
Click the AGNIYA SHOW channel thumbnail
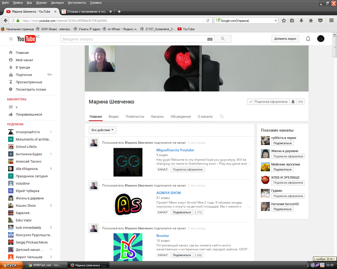[128, 205]
